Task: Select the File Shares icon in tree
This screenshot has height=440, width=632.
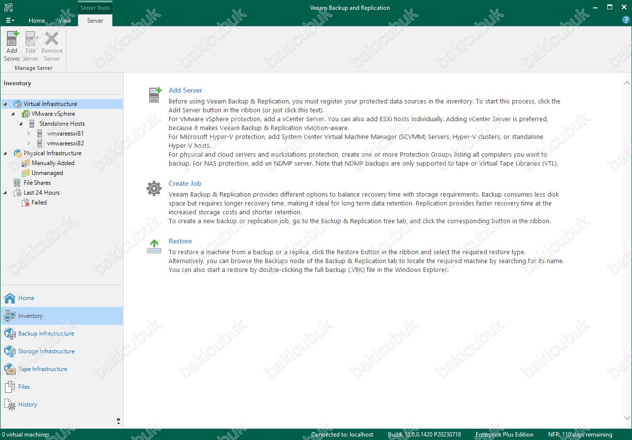Action: click(18, 183)
